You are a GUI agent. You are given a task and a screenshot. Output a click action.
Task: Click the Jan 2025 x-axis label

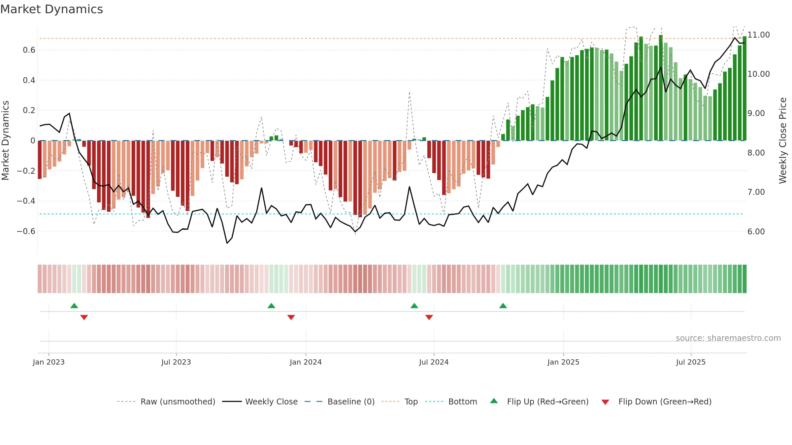tap(564, 362)
